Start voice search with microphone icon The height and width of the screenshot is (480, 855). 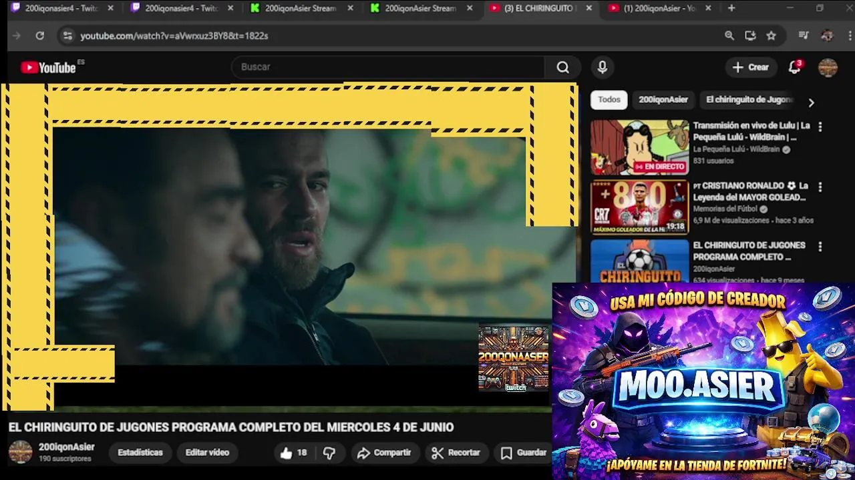click(603, 67)
